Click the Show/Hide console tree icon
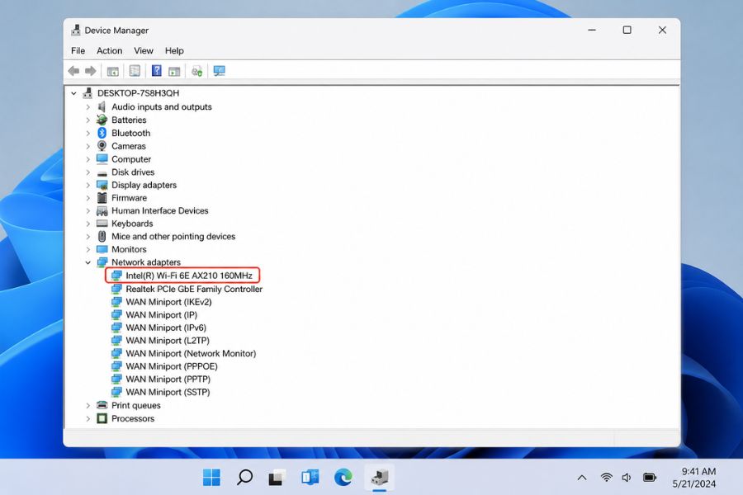743x495 pixels. (113, 71)
